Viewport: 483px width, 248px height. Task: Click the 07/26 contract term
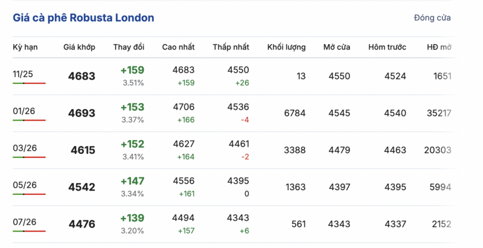25,222
